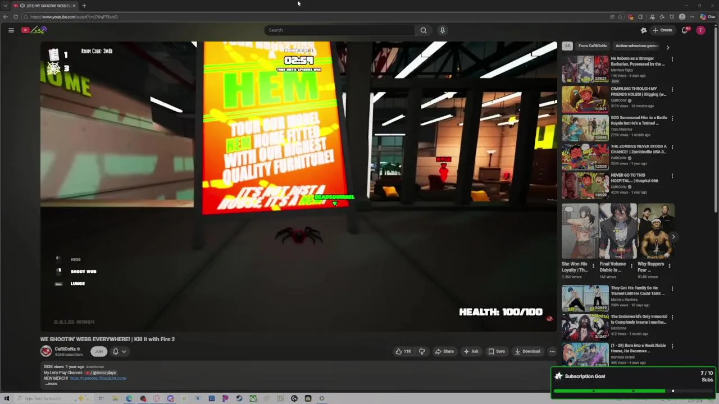The height and width of the screenshot is (404, 719).
Task: Click the Save button
Action: click(497, 351)
